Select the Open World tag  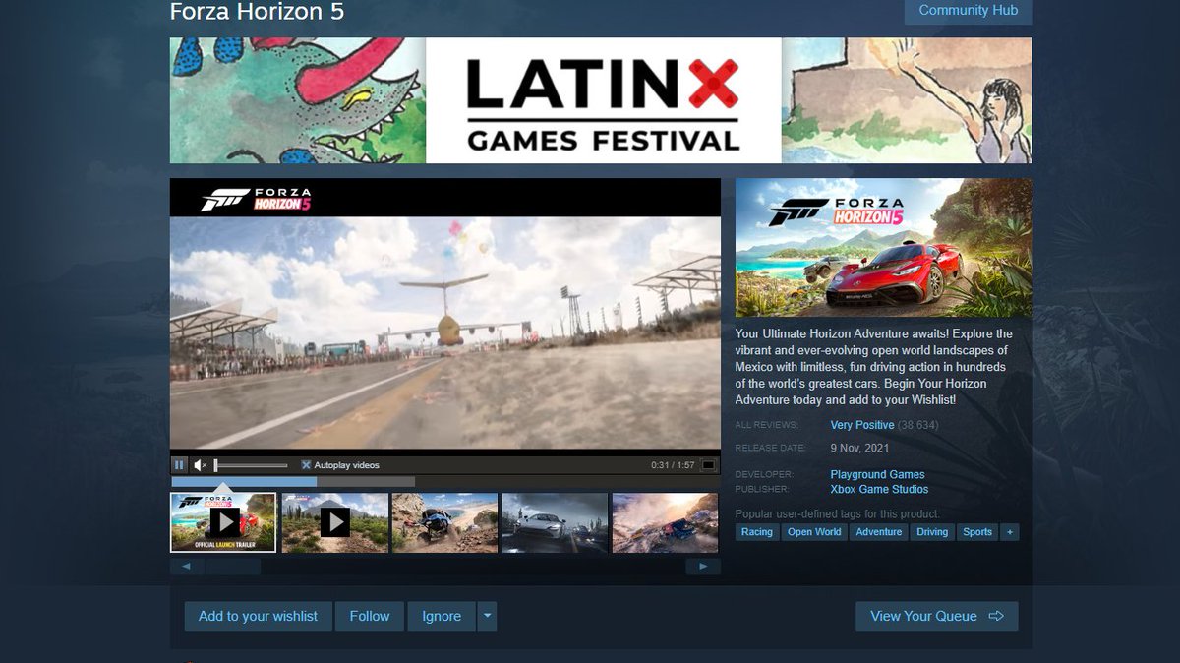point(814,532)
